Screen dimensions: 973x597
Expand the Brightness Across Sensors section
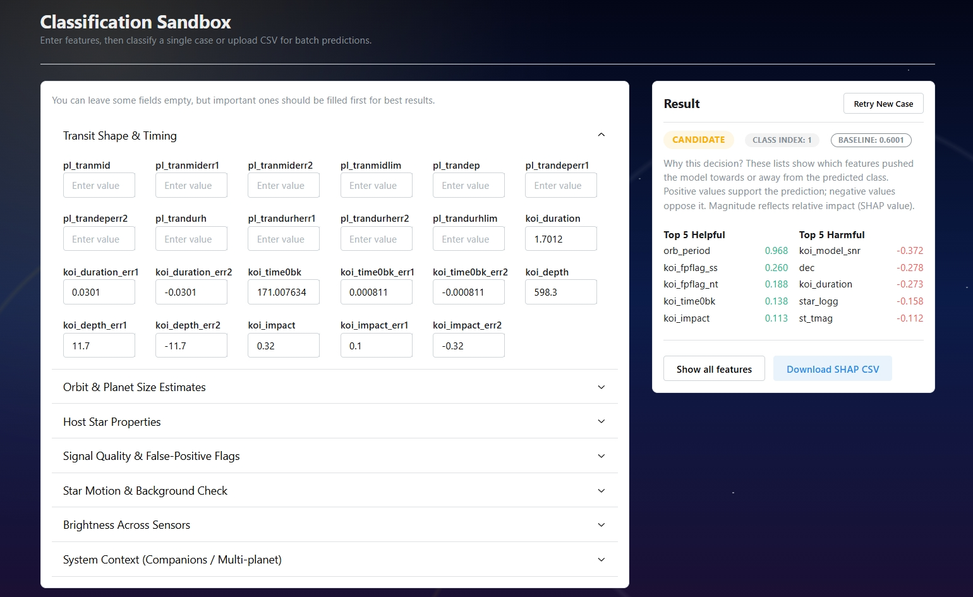[334, 525]
